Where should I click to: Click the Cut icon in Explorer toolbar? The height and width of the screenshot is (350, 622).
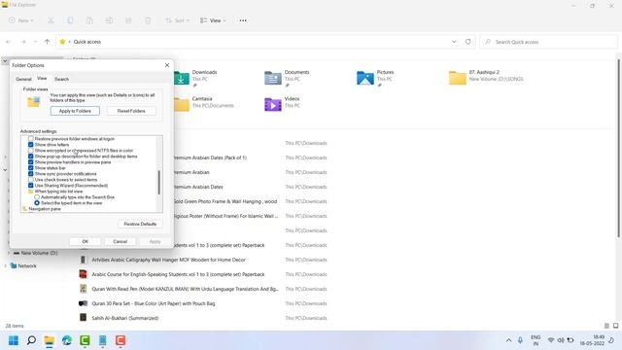(51, 20)
